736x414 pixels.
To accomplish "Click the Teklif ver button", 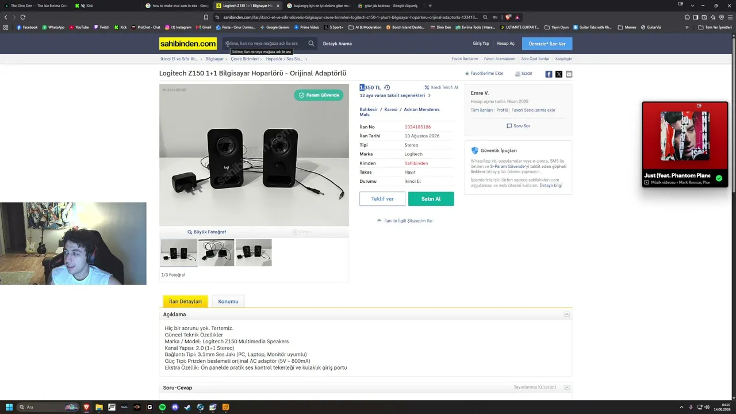I will tap(382, 199).
